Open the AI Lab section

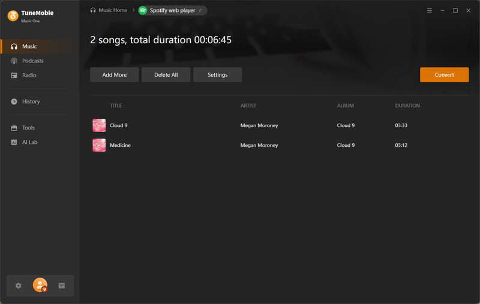pos(40,142)
